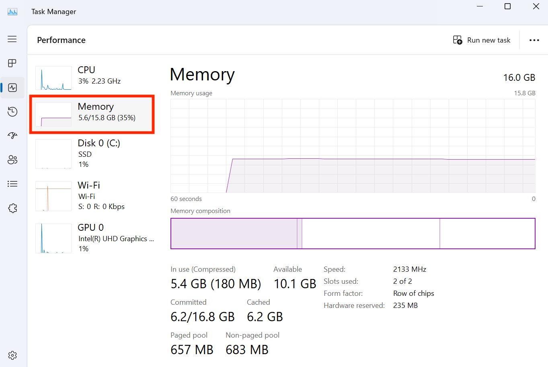
Task: Click the Task Manager app logo
Action: point(12,11)
